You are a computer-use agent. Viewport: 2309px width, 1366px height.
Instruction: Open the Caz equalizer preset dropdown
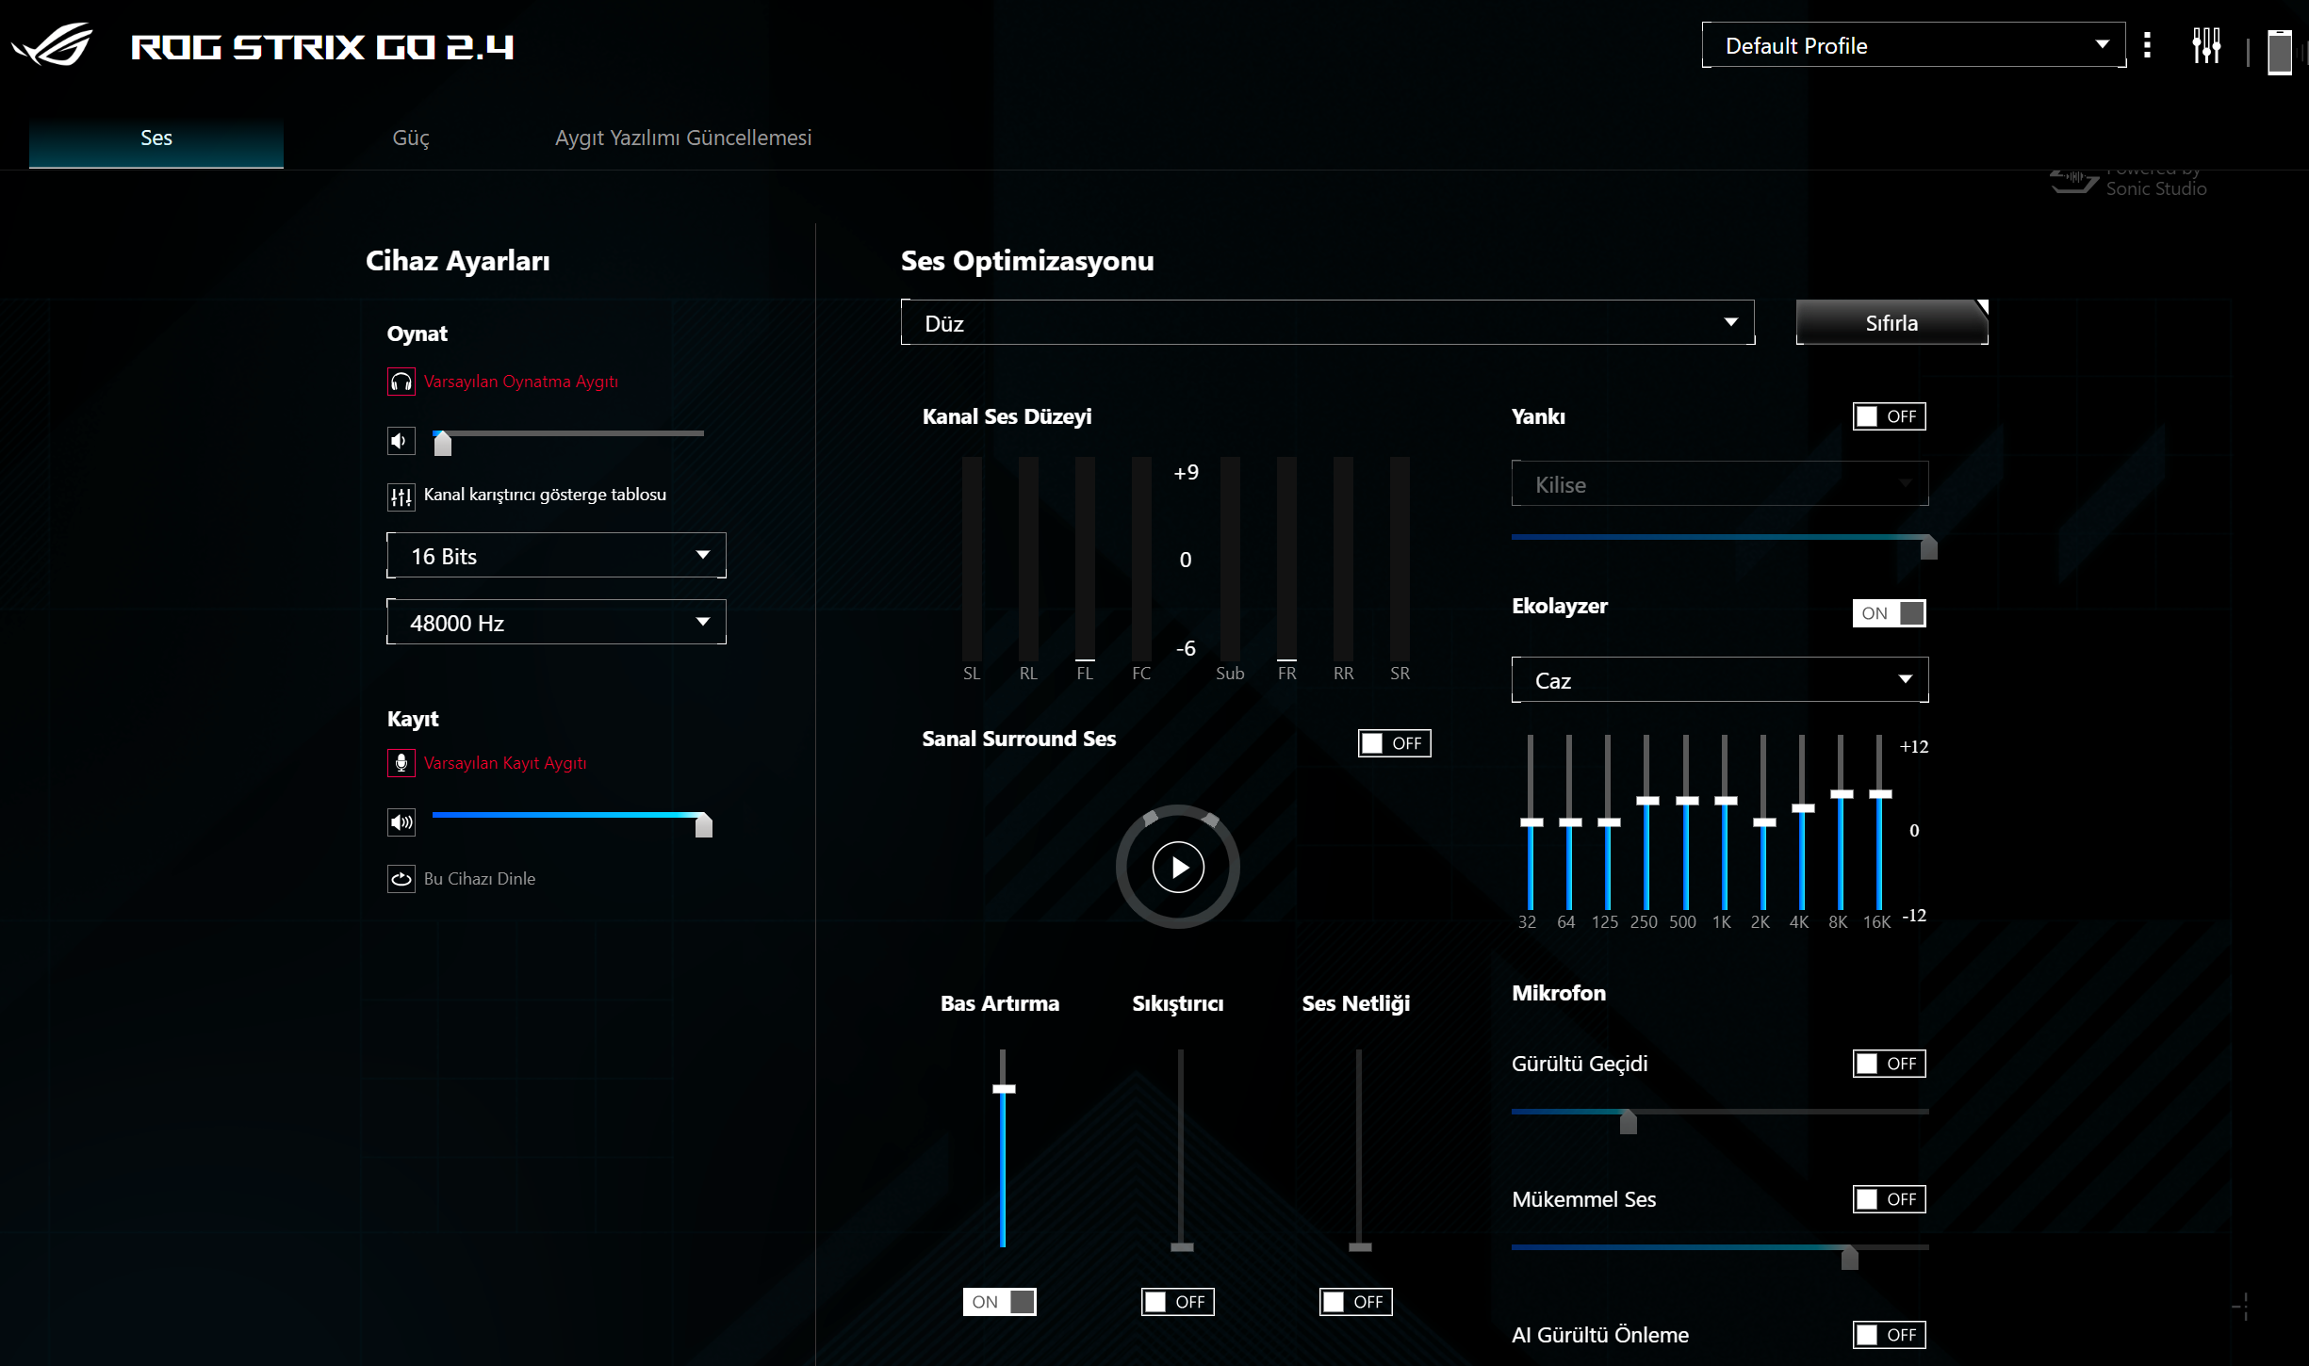point(1719,680)
